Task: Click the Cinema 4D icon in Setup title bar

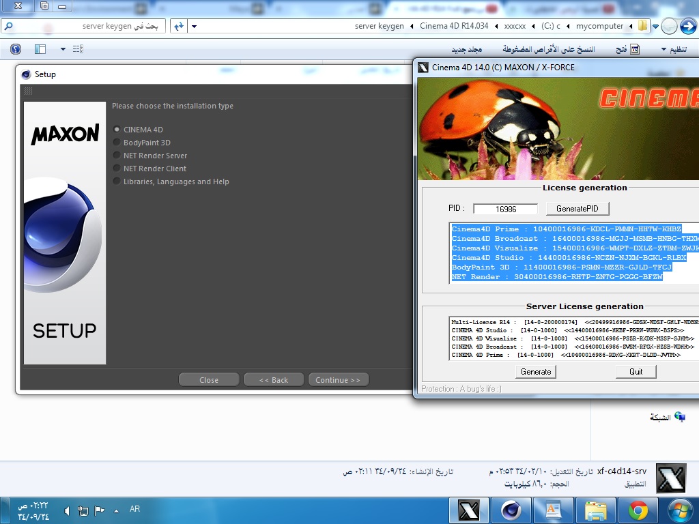Action: (x=26, y=74)
